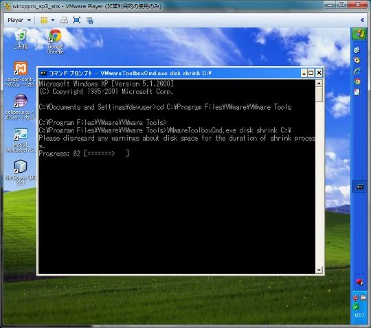Click red shield security tray icon

(x=355, y=298)
